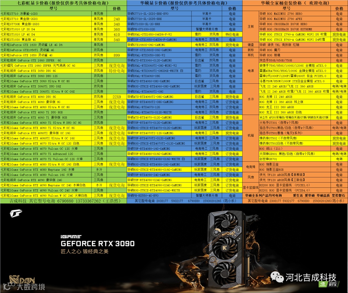Viewport: 348px width, 293px height.
Task: Select row 七彩虹GT730K 黄金版-2GD3
Action: tap(63, 24)
